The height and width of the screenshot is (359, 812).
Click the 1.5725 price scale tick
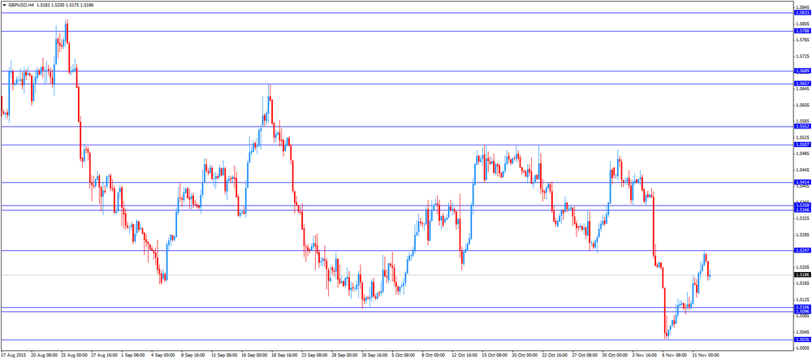pos(802,56)
